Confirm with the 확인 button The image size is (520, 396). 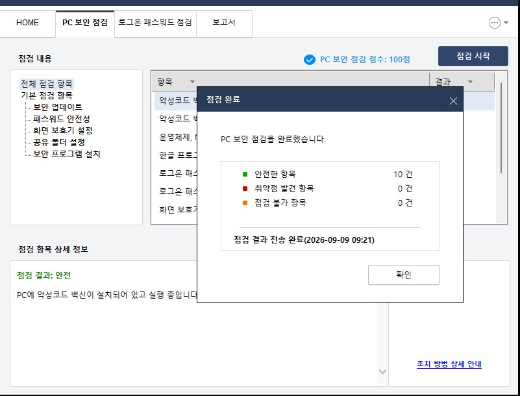[404, 275]
